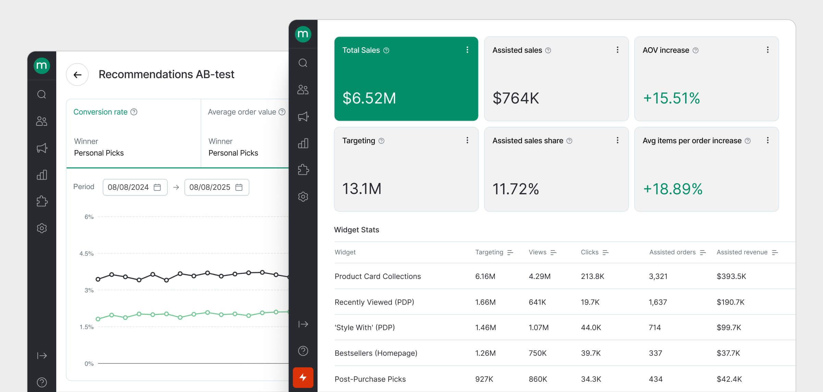Open the Product Card Collections widget row
823x392 pixels.
click(x=378, y=276)
